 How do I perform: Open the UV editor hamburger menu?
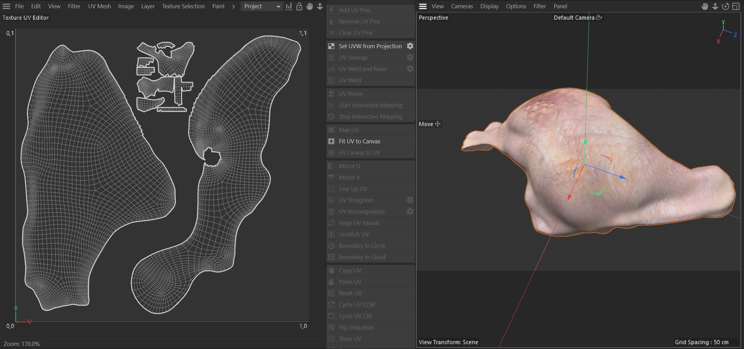(6, 6)
